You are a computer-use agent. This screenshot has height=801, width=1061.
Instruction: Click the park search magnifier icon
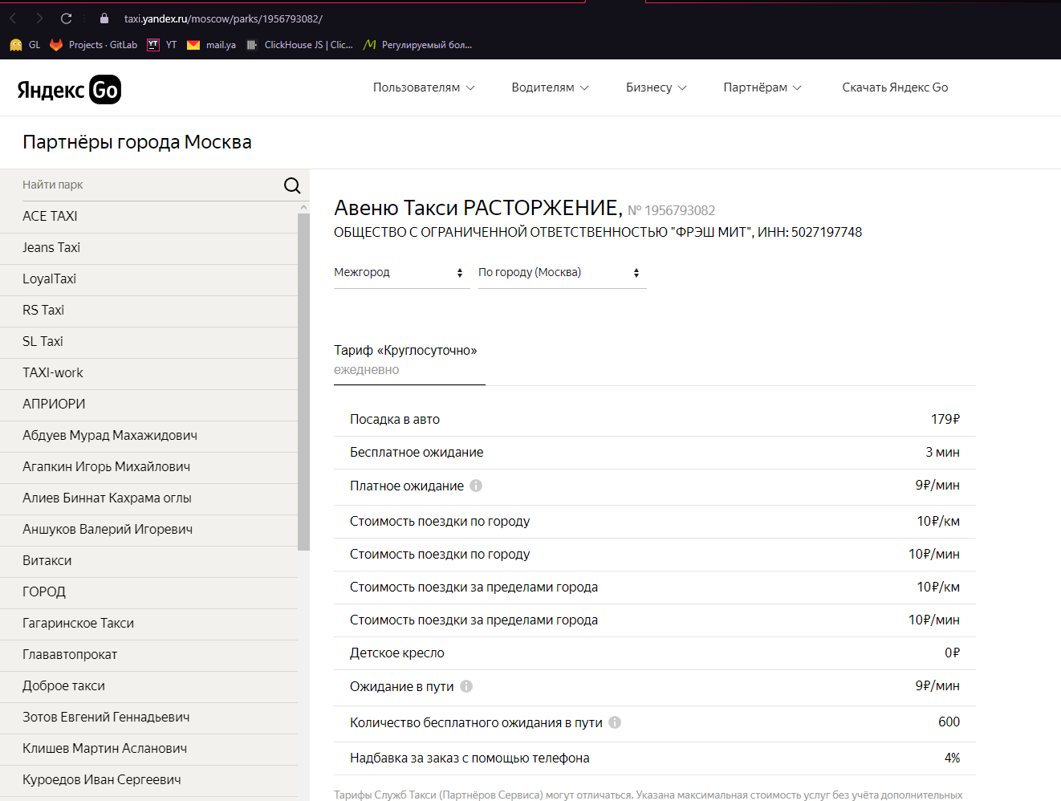pos(292,185)
